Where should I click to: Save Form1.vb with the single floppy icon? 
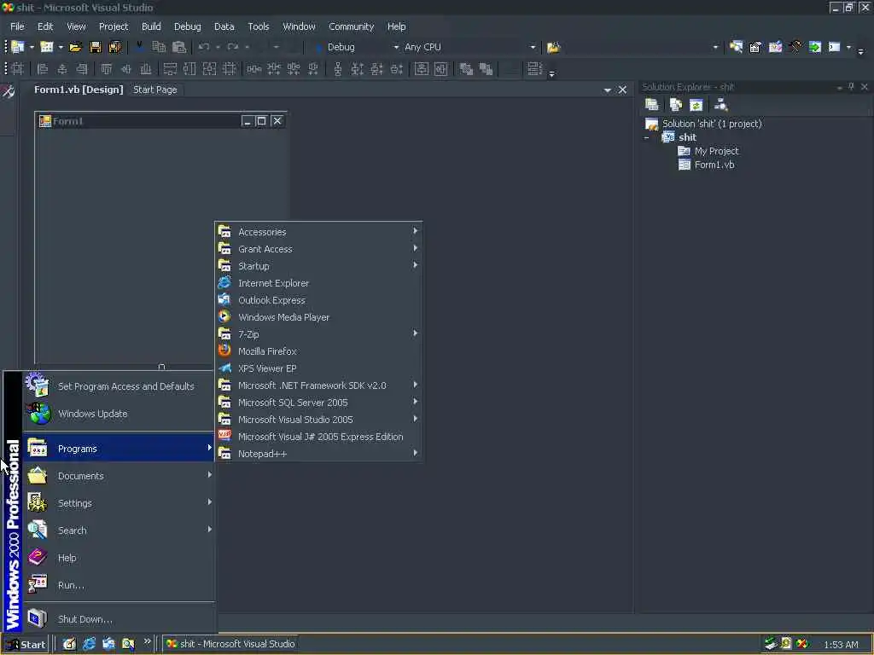pyautogui.click(x=96, y=48)
